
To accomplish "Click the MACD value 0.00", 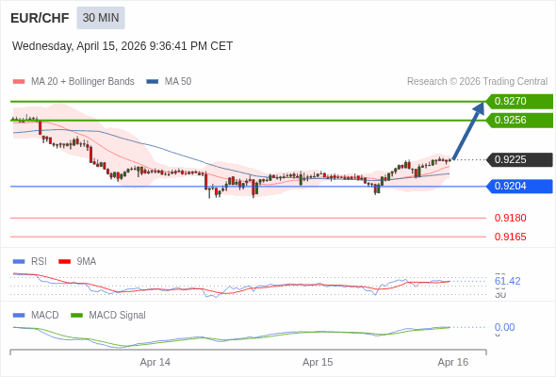I will [x=504, y=327].
